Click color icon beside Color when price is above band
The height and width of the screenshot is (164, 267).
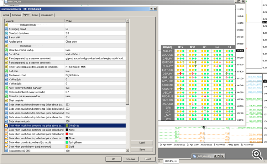coord(6,142)
